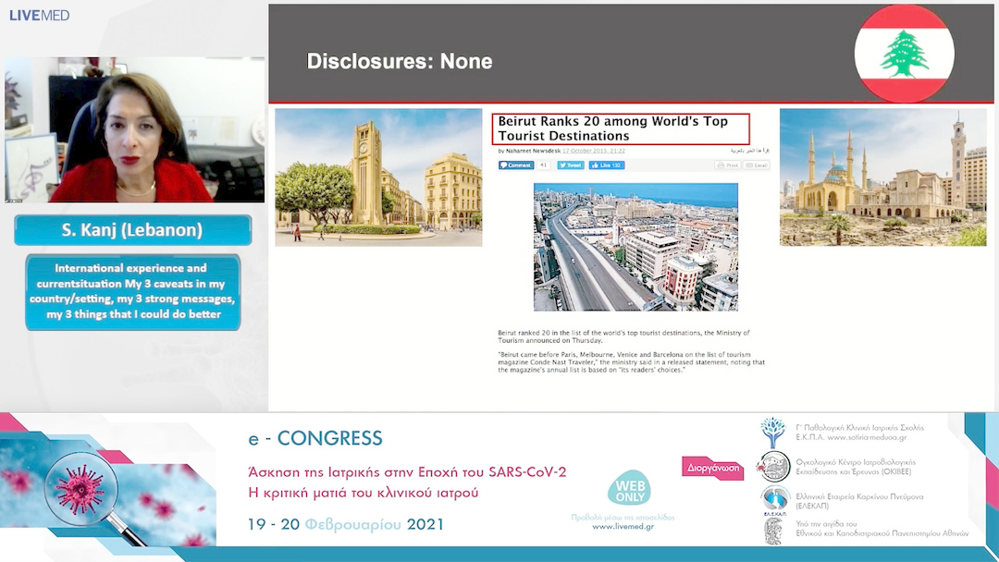Select the speaker's webcam video

pos(134,129)
